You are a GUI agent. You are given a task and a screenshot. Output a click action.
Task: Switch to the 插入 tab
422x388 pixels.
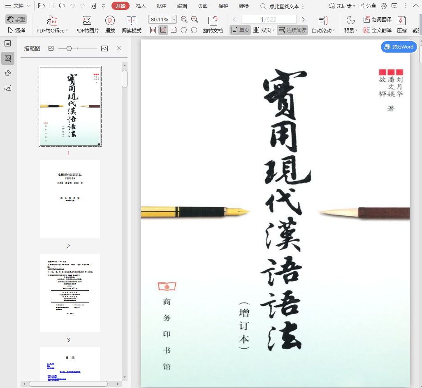141,6
